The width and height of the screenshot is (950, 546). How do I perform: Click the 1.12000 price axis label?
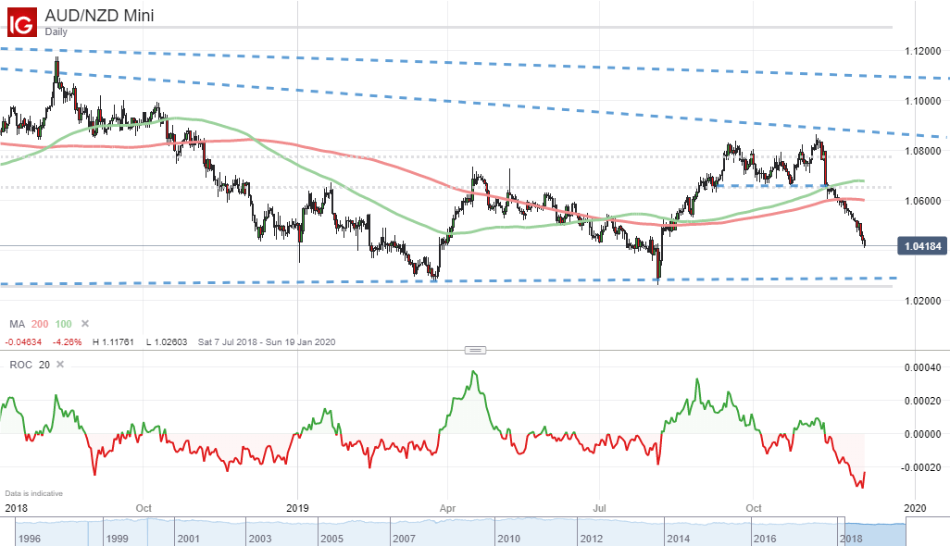(923, 52)
